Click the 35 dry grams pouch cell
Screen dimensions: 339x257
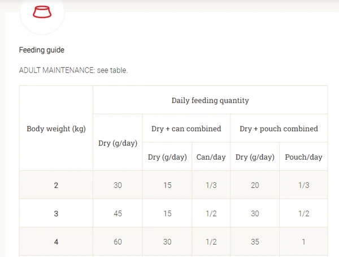(x=255, y=242)
